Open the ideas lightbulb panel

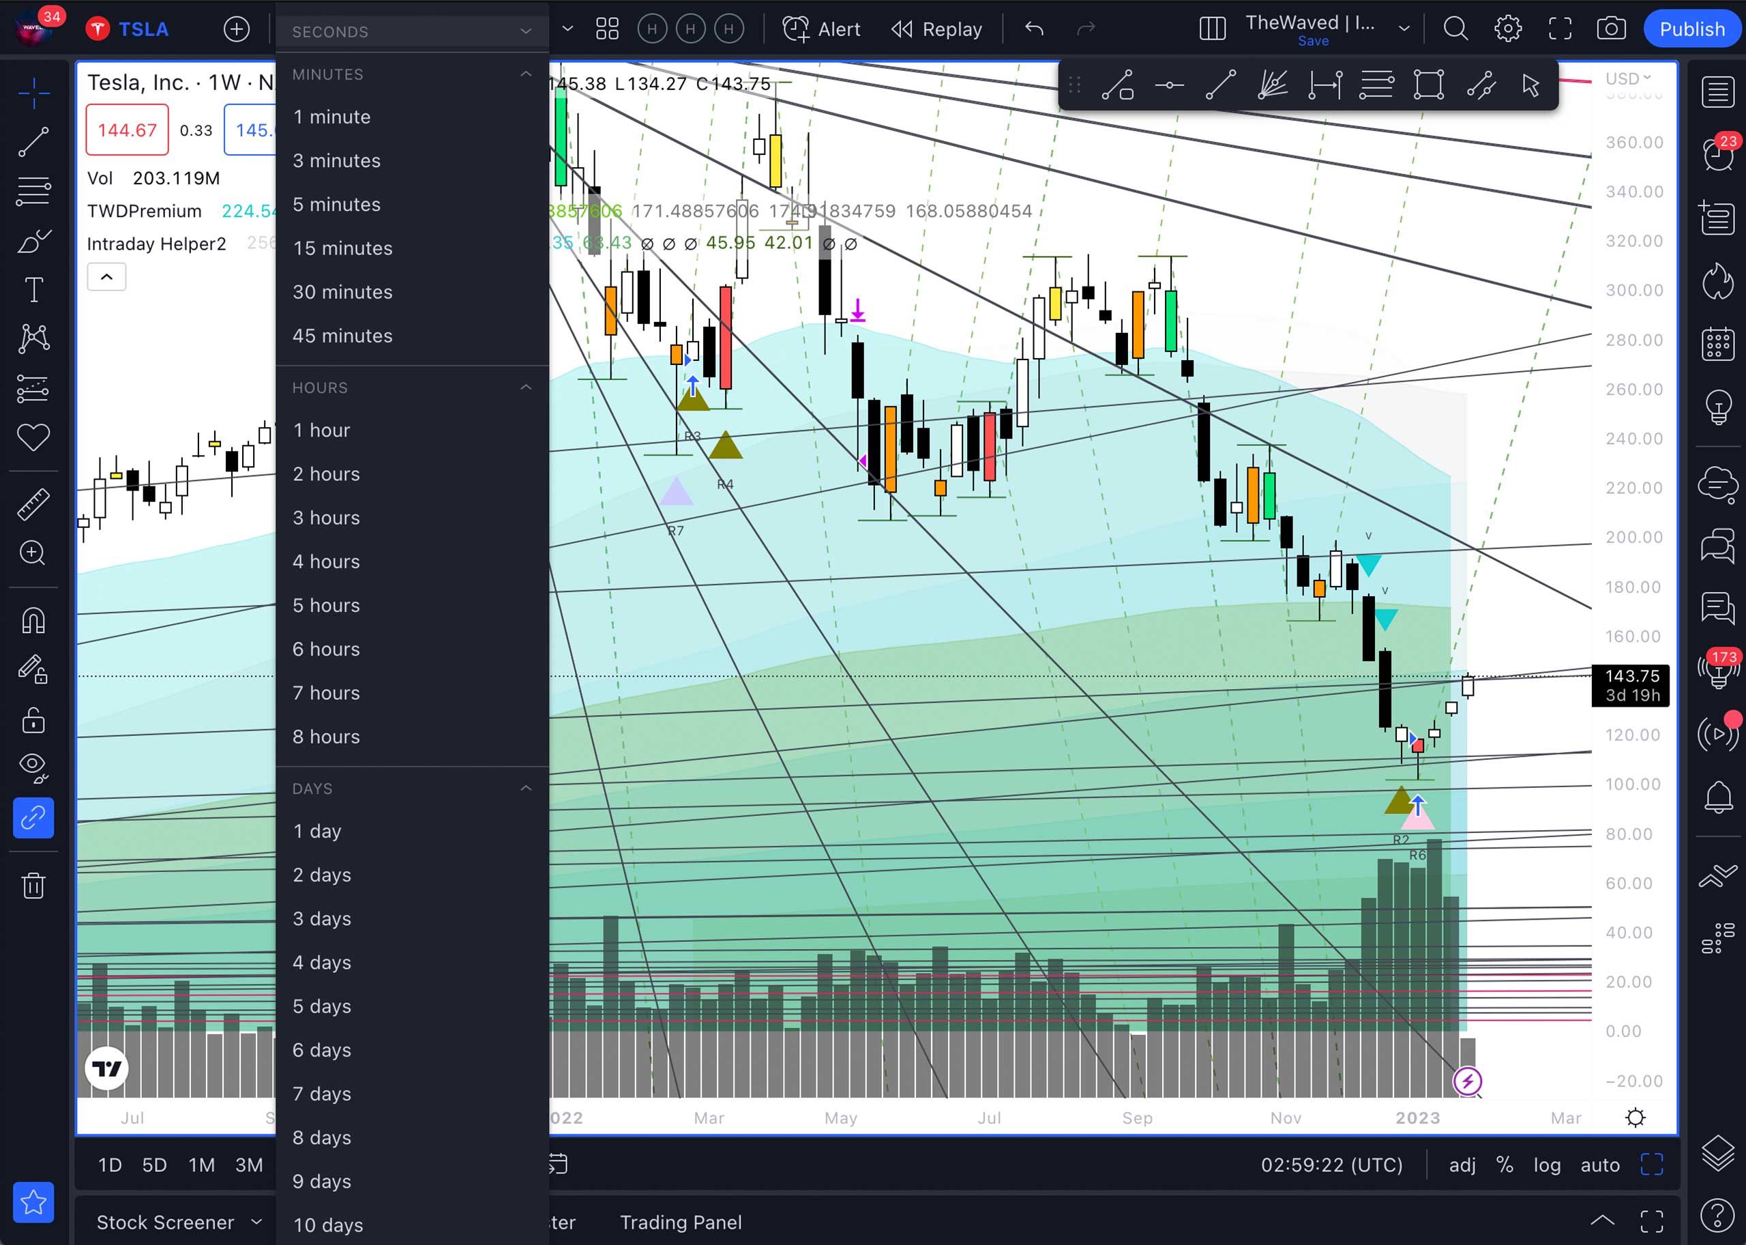(1717, 407)
